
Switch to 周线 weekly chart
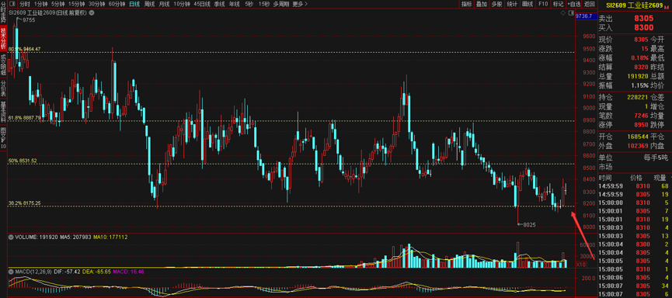[149, 4]
